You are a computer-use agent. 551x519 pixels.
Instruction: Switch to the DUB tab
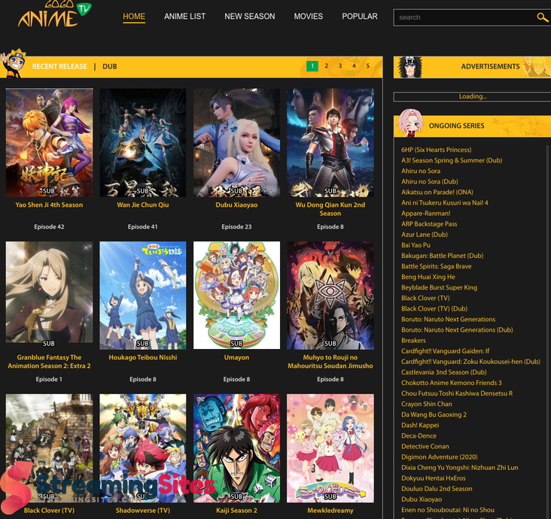click(x=110, y=66)
